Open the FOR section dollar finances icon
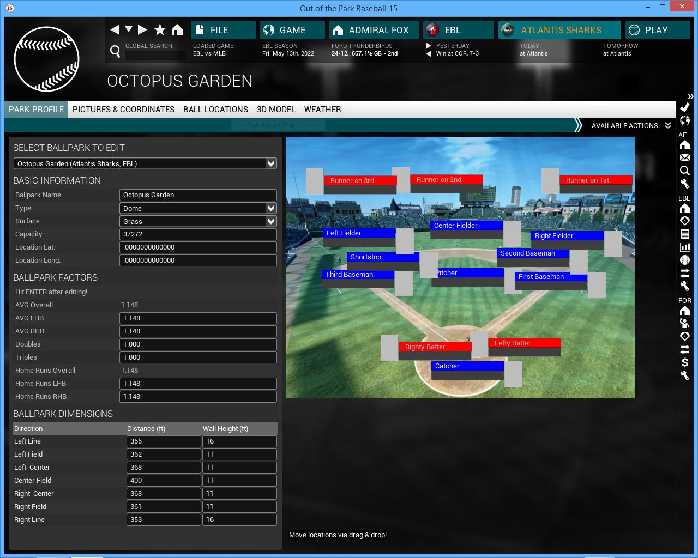 (x=685, y=362)
